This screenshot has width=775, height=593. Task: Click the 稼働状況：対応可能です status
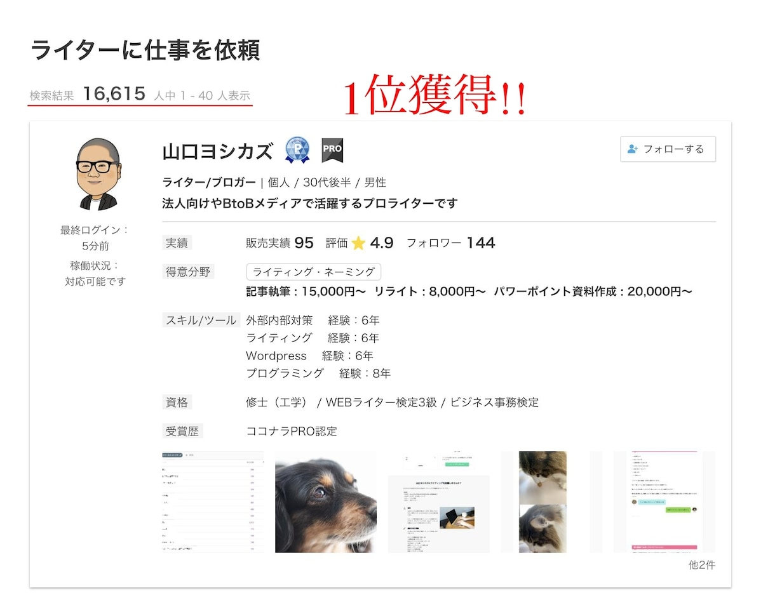tap(95, 274)
